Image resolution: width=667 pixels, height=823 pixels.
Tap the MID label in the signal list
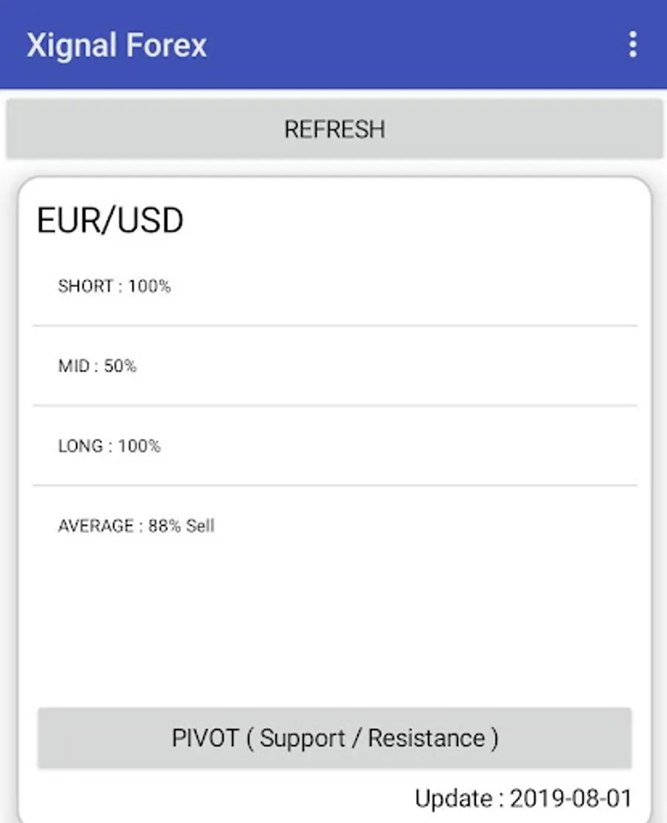point(74,366)
